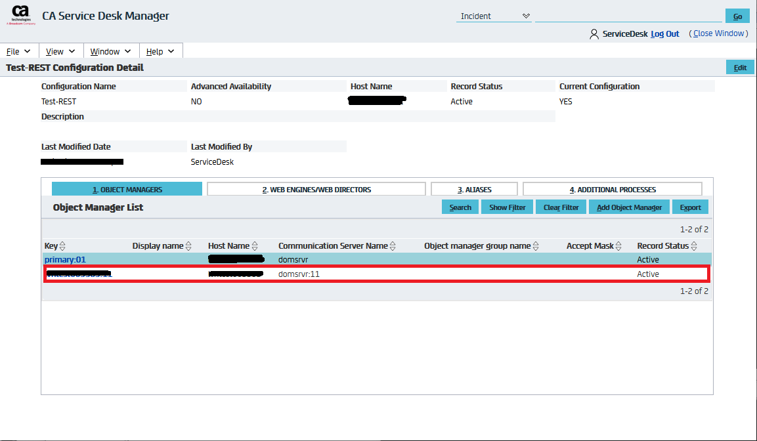Open the Help menu

160,52
